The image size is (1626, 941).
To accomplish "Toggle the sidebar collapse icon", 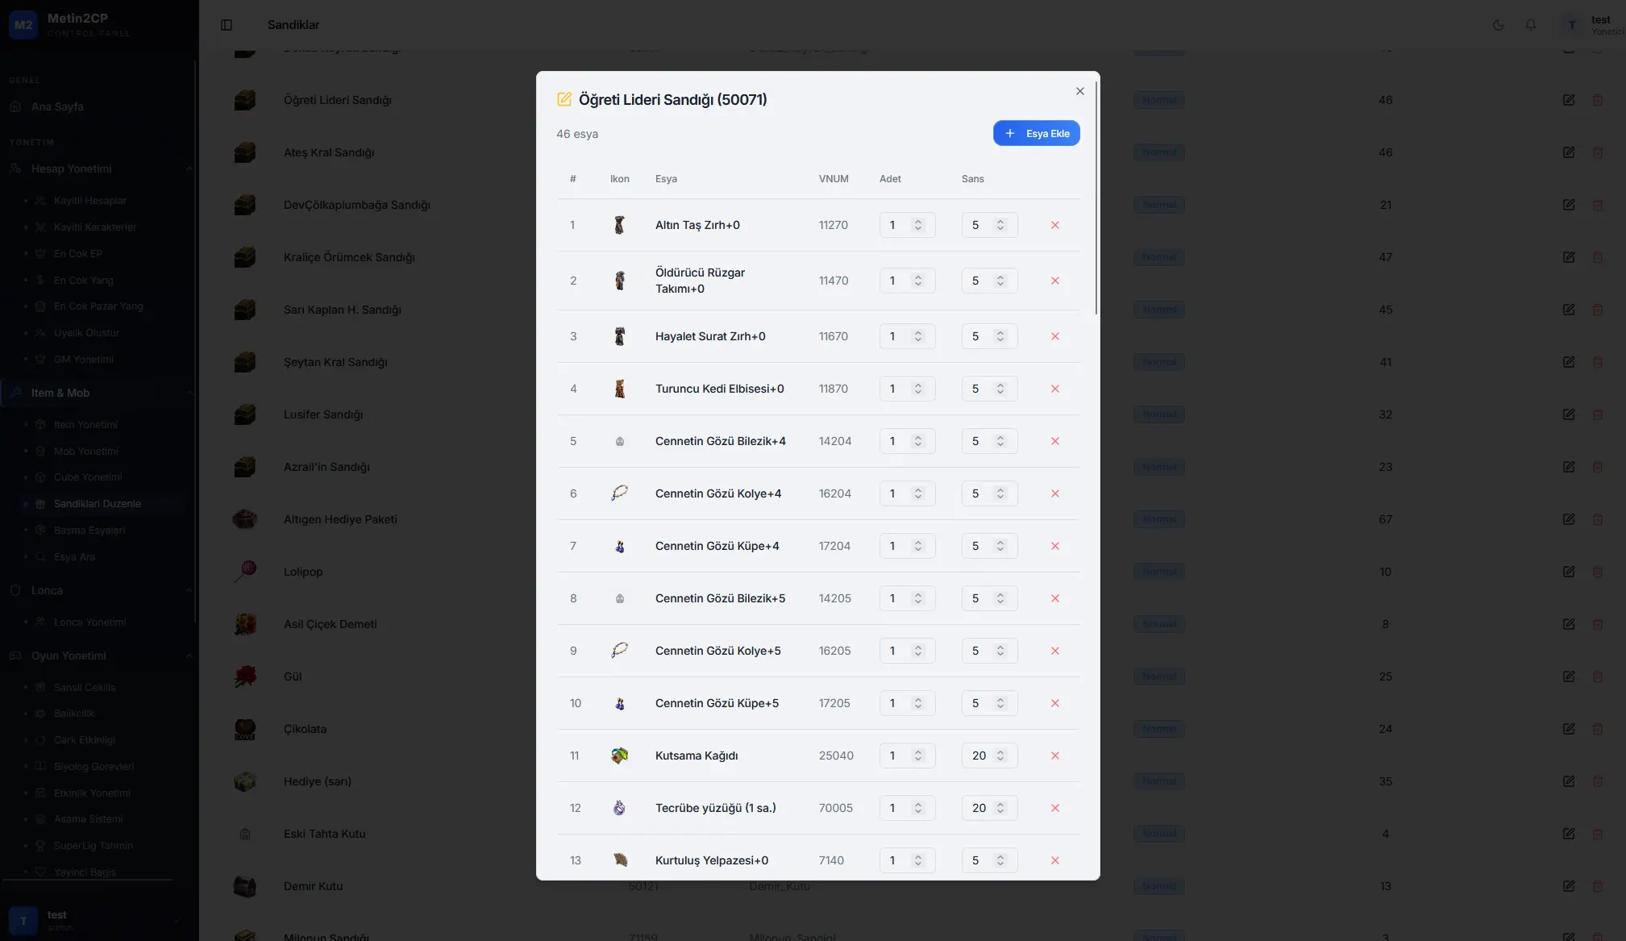I will click(227, 25).
